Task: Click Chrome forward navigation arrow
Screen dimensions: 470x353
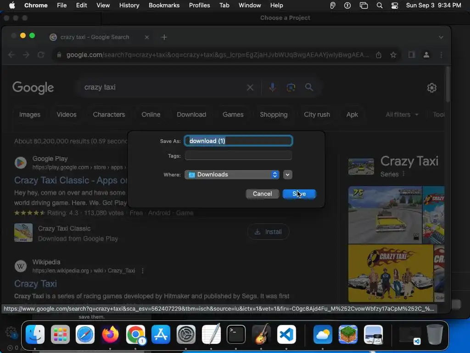Action: point(26,55)
